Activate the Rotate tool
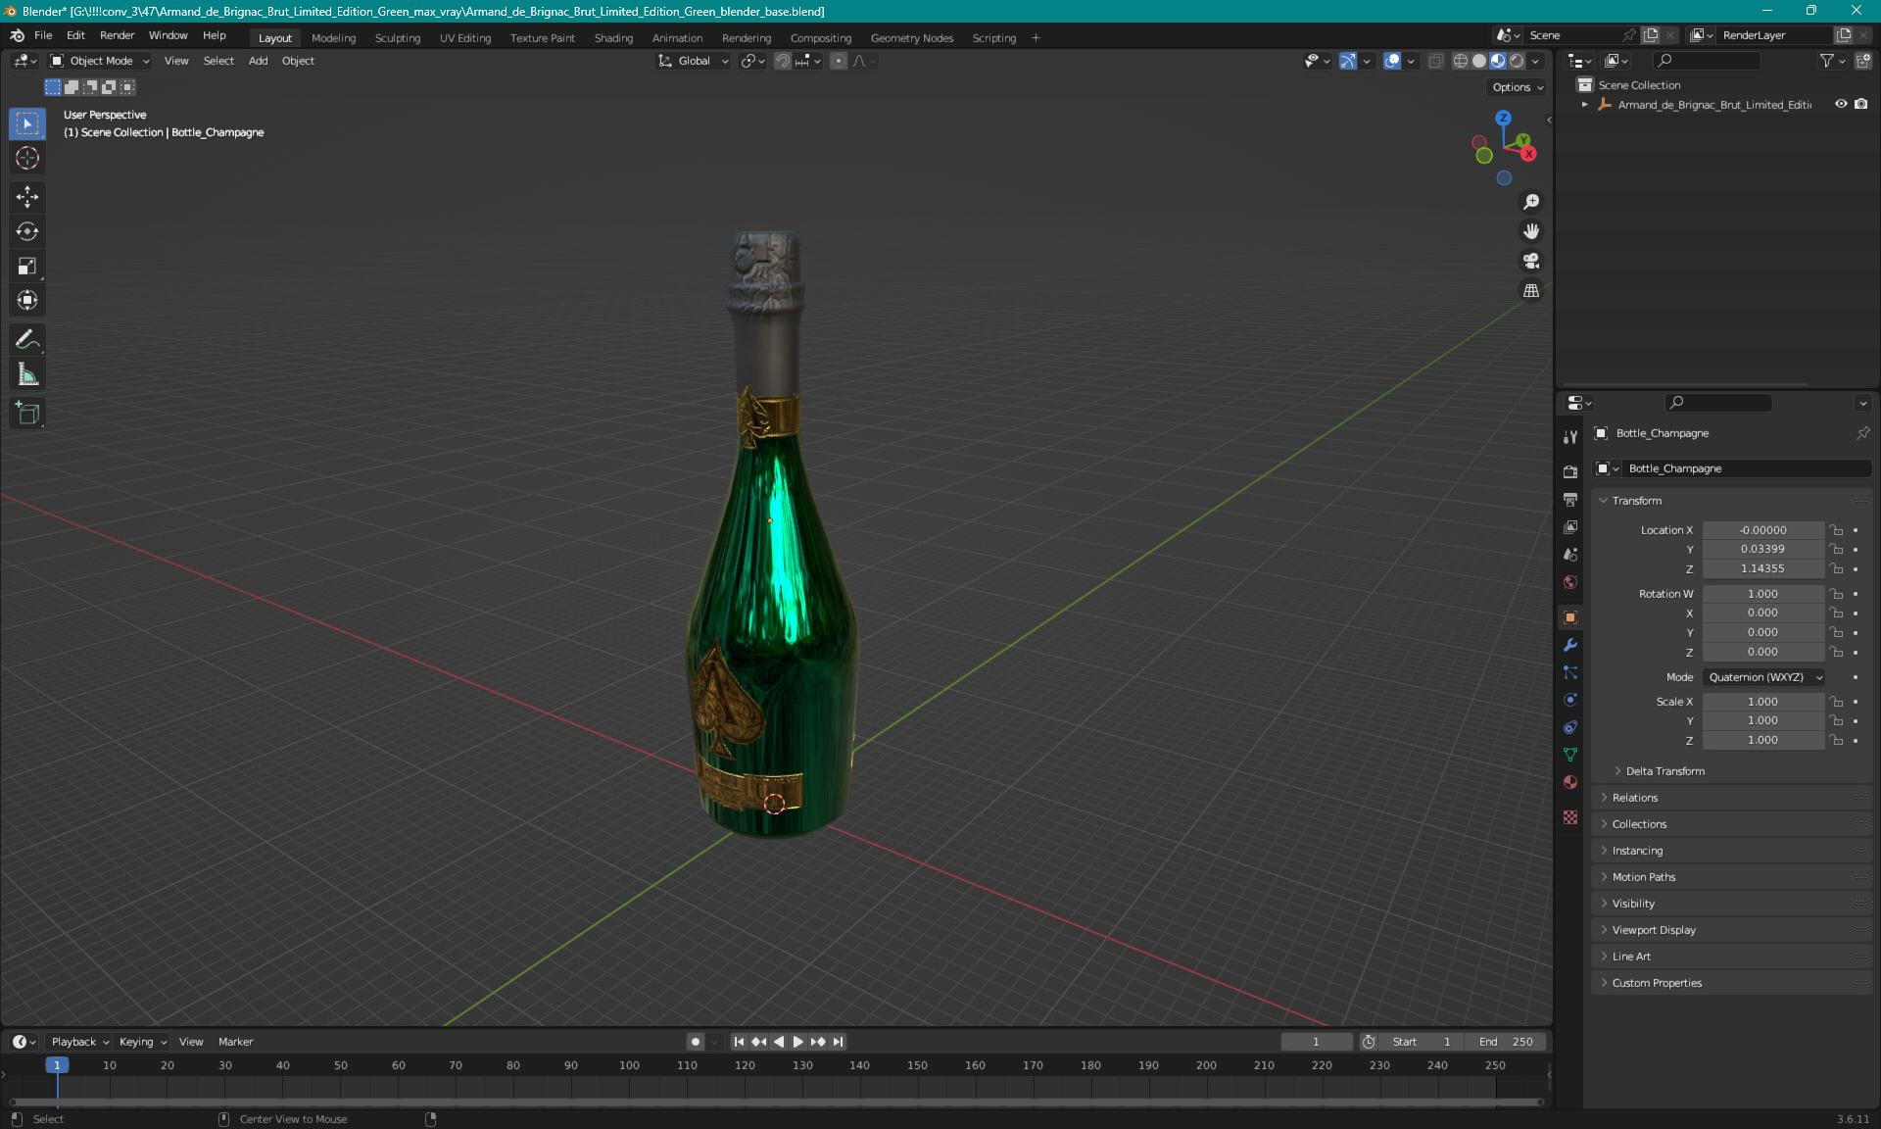The height and width of the screenshot is (1129, 1881). point(27,231)
